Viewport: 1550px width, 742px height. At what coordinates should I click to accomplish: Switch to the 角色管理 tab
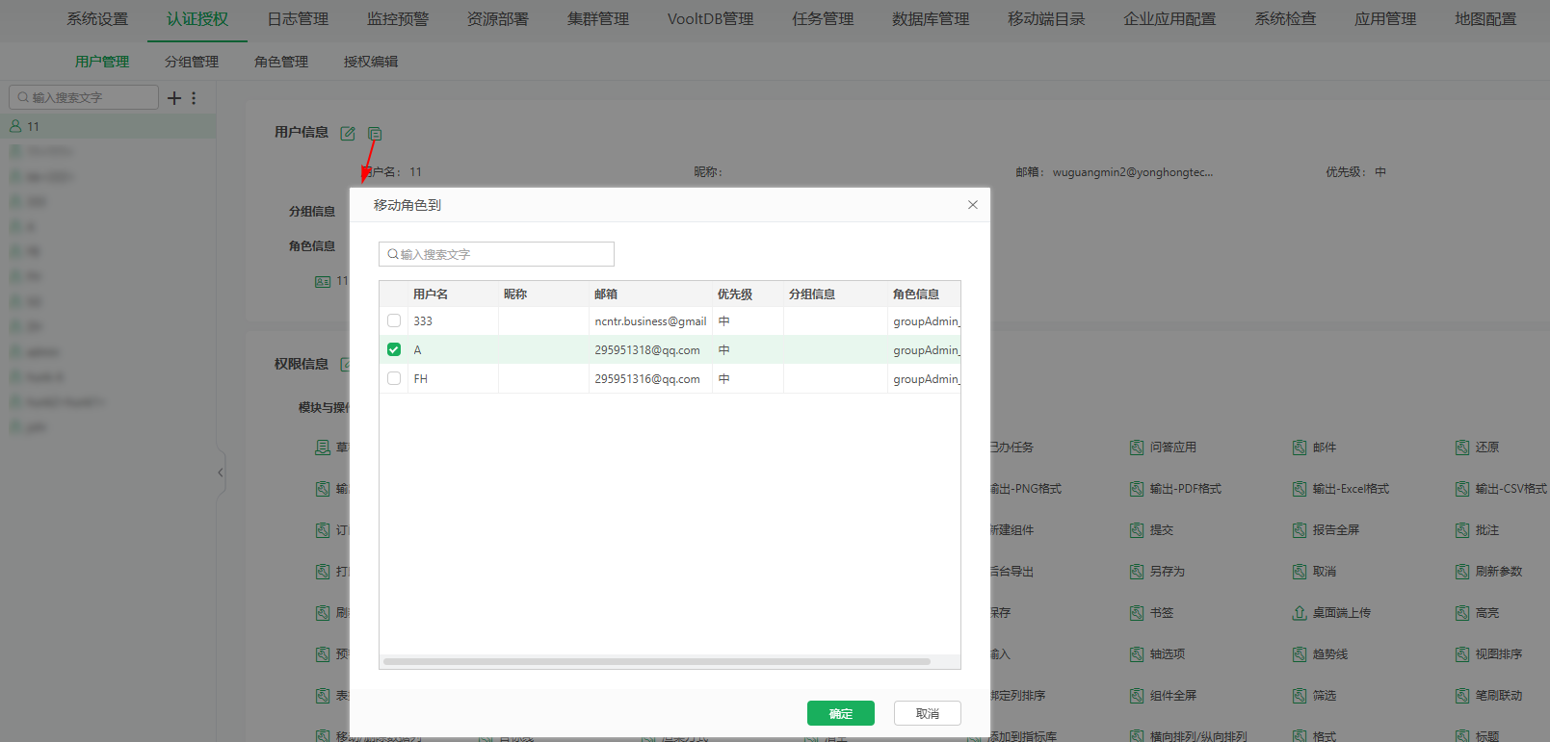point(281,62)
